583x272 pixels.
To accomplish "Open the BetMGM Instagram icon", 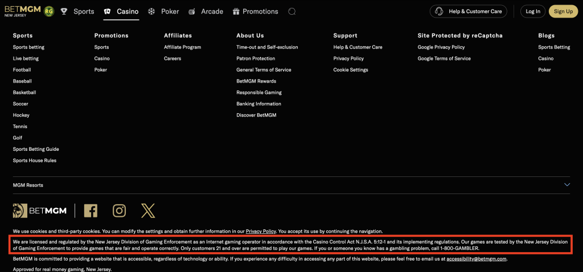I will tap(120, 211).
